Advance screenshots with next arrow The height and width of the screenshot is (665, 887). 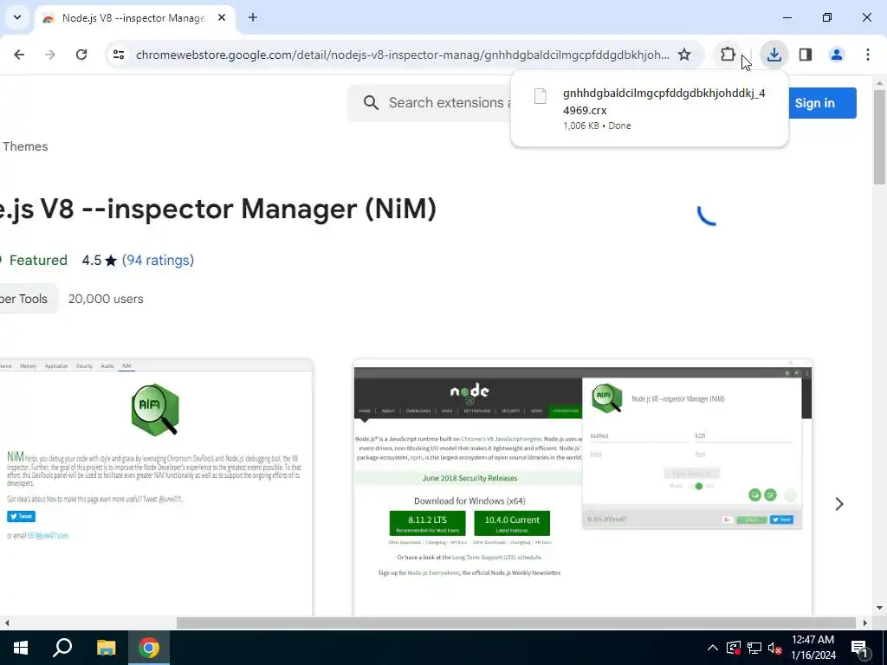pyautogui.click(x=839, y=504)
